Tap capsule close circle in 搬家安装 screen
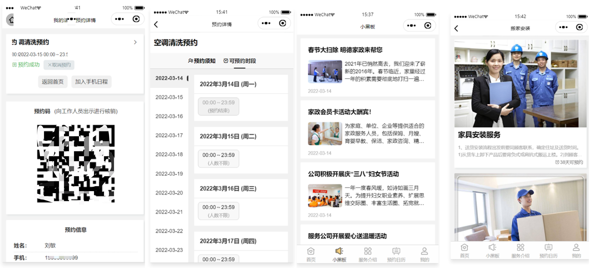 click(579, 27)
